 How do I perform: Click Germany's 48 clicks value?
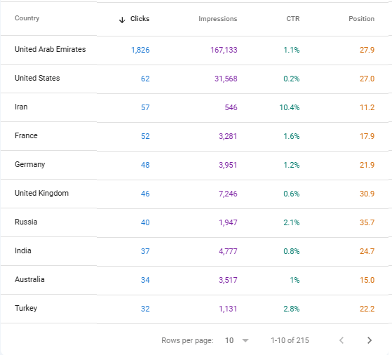[x=145, y=165]
